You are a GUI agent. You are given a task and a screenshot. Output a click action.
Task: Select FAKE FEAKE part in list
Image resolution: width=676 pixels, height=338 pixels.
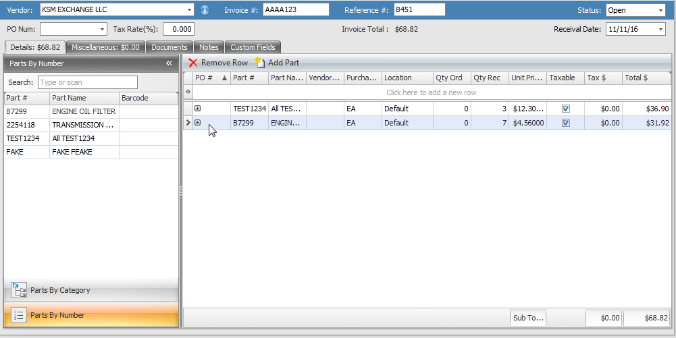click(x=91, y=152)
